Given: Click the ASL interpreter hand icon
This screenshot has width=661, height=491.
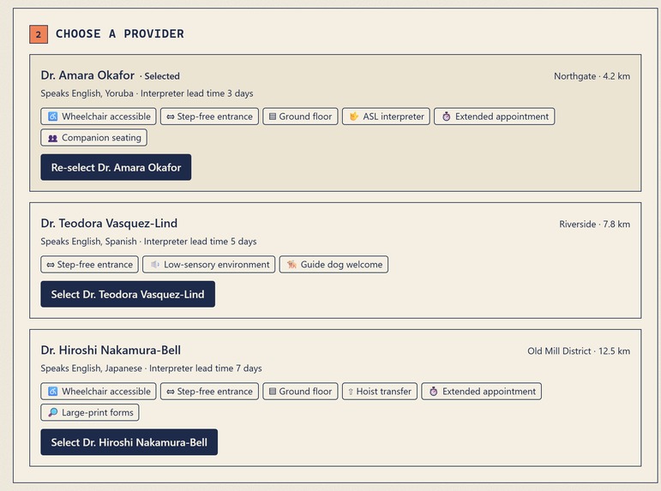Looking at the screenshot, I should pyautogui.click(x=354, y=117).
